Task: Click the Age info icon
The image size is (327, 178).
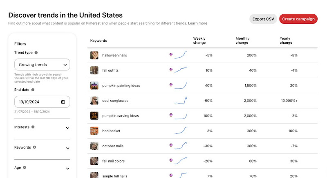Action: tap(25, 167)
